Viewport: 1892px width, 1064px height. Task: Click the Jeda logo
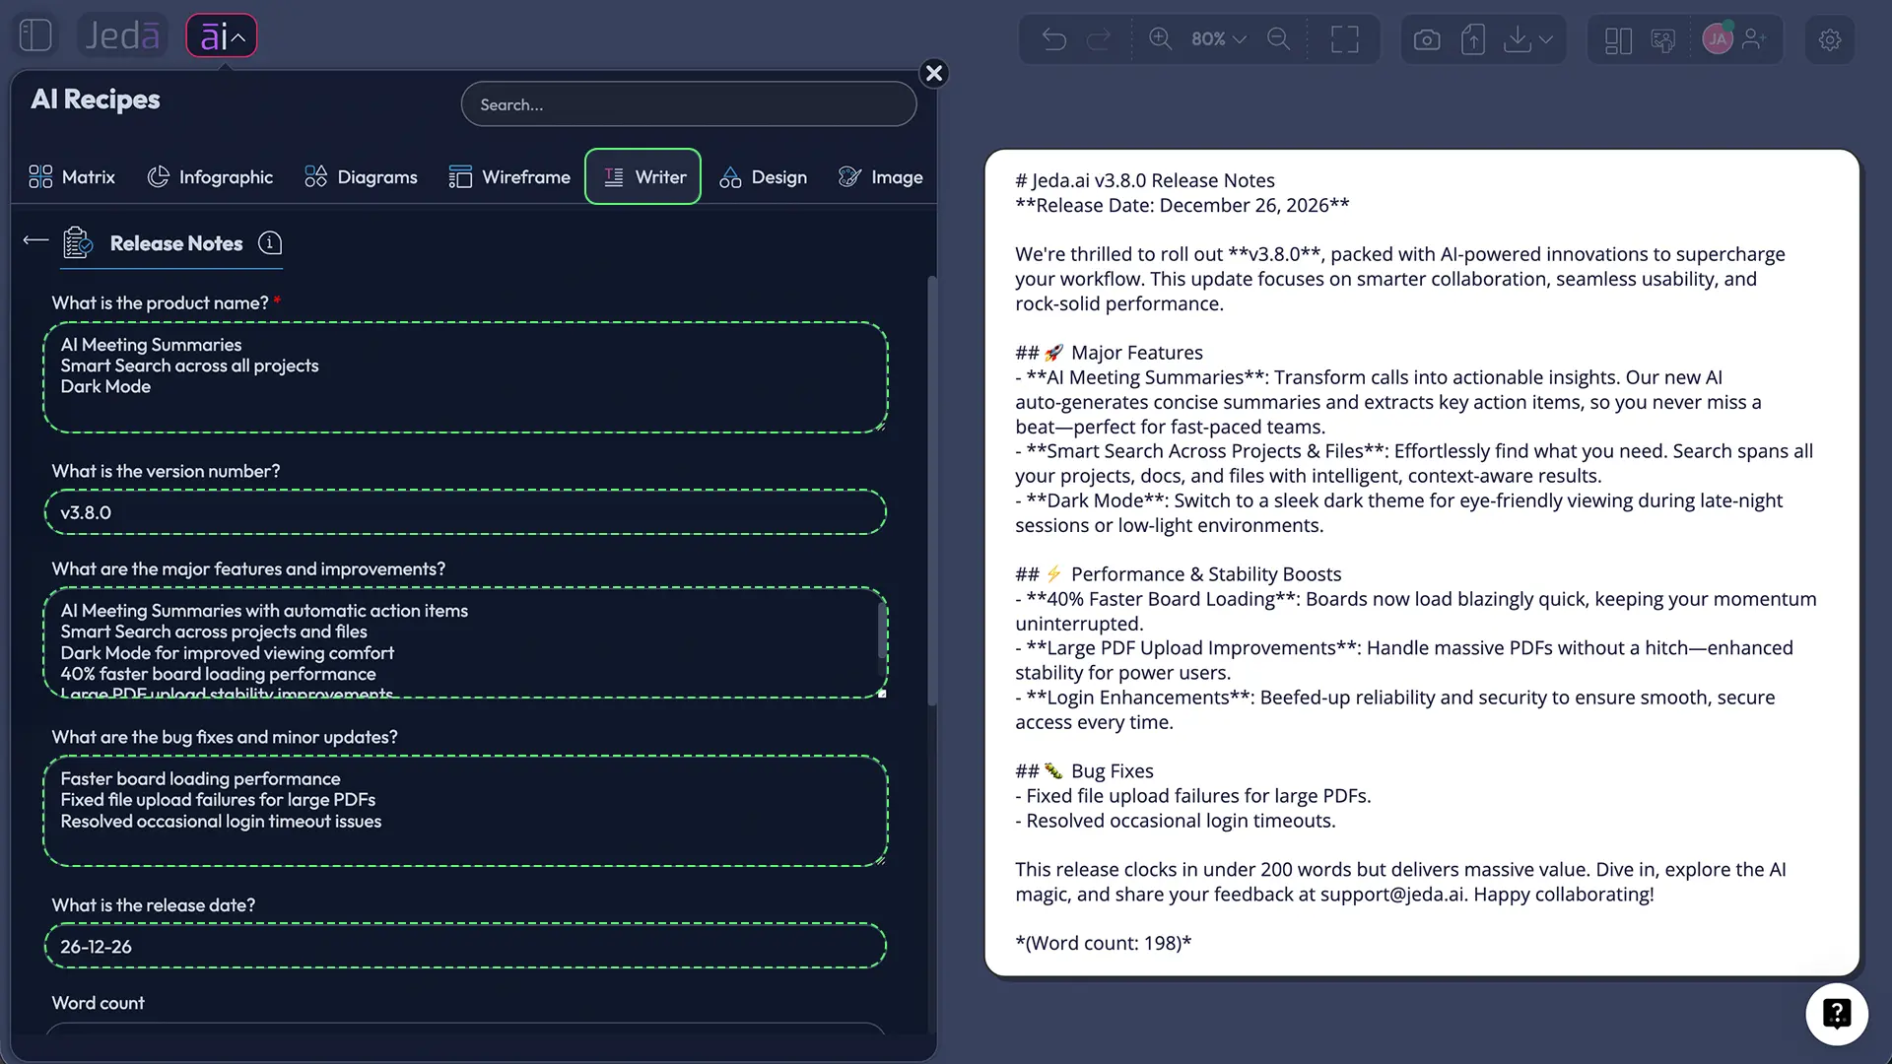[122, 35]
